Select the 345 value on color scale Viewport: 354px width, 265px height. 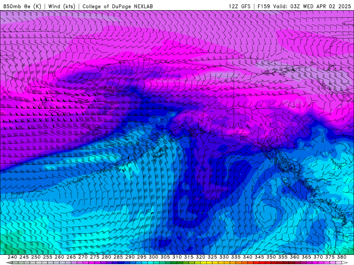coord(259,257)
